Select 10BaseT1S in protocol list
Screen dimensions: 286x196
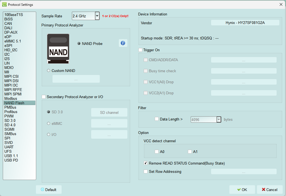[x=20, y=15]
